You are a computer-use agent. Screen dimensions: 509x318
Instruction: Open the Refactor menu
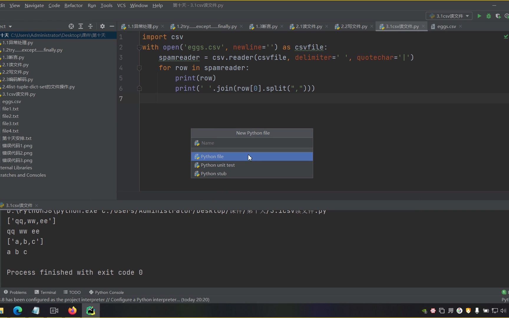[x=74, y=5]
